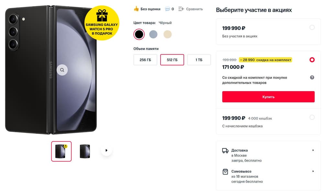Click the delivery truck icon
The height and width of the screenshot is (194, 324).
coord(225,151)
